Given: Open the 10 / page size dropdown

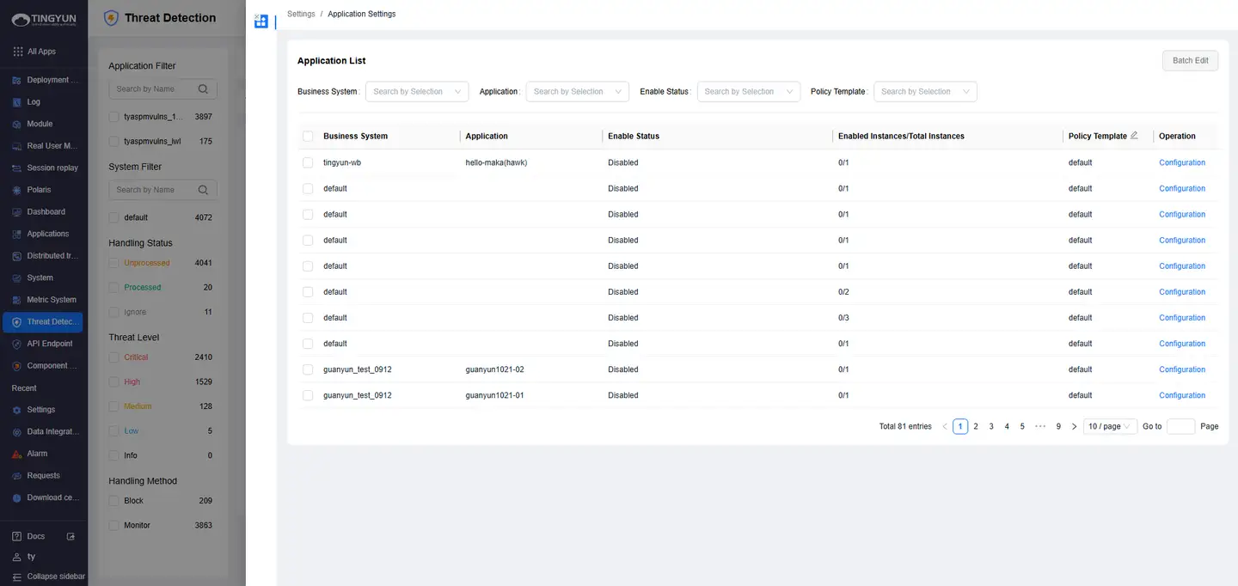Looking at the screenshot, I should click(x=1109, y=426).
